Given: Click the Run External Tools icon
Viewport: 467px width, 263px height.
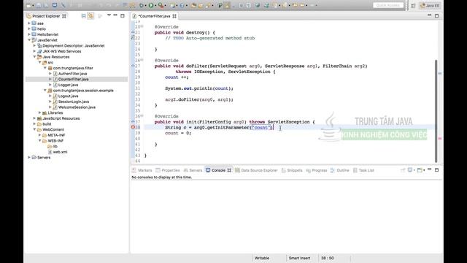Looking at the screenshot, I should click(161, 5).
